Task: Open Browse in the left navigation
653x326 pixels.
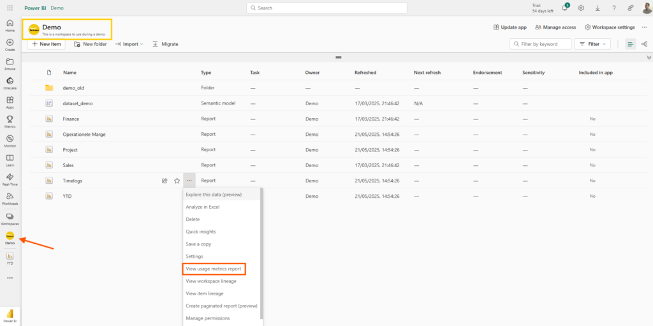Action: pos(10,64)
